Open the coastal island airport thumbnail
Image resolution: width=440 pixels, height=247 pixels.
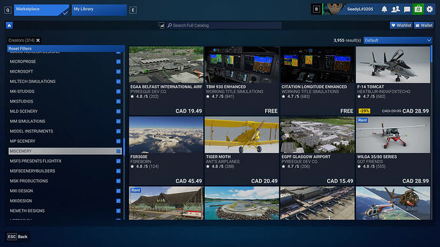pos(242,203)
